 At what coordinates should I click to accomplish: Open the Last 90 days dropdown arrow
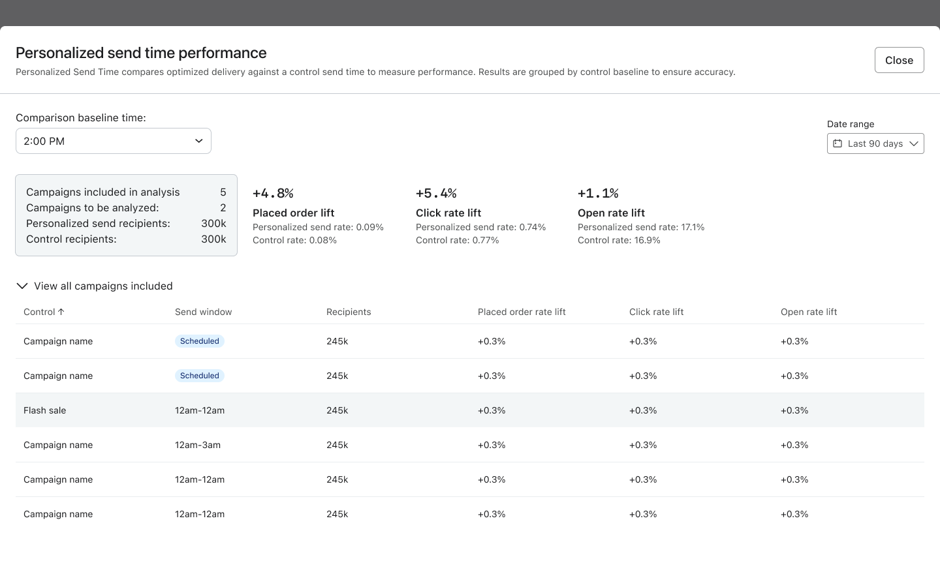coord(914,143)
